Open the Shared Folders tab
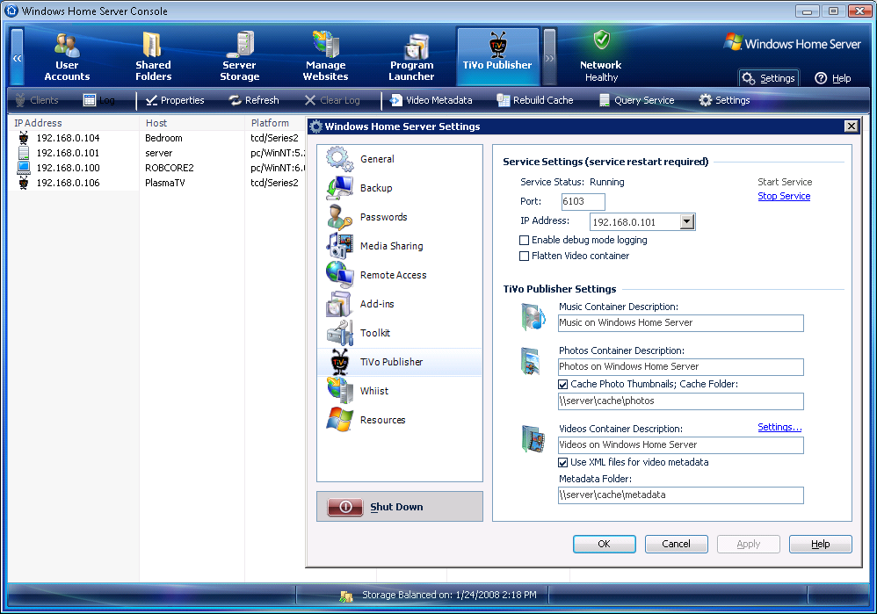Screen dimensions: 877x614 tap(153, 57)
